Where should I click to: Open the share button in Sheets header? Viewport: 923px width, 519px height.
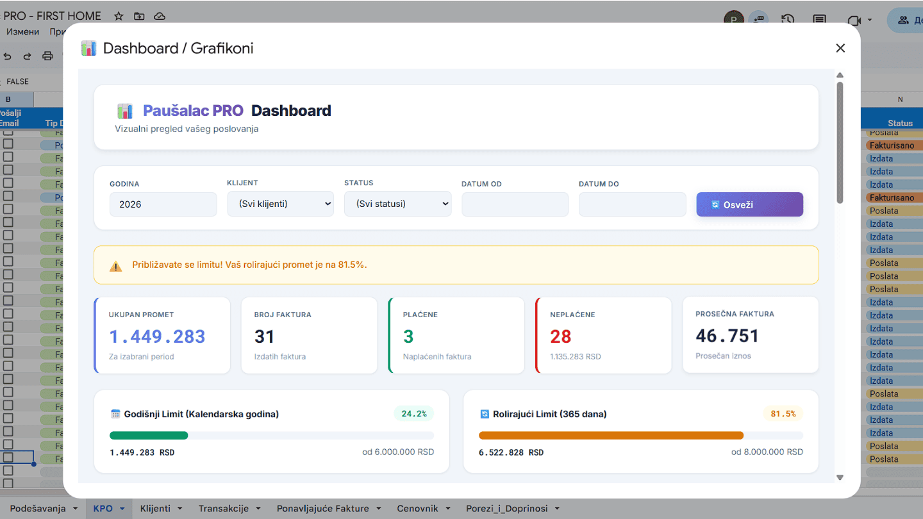[x=905, y=20]
